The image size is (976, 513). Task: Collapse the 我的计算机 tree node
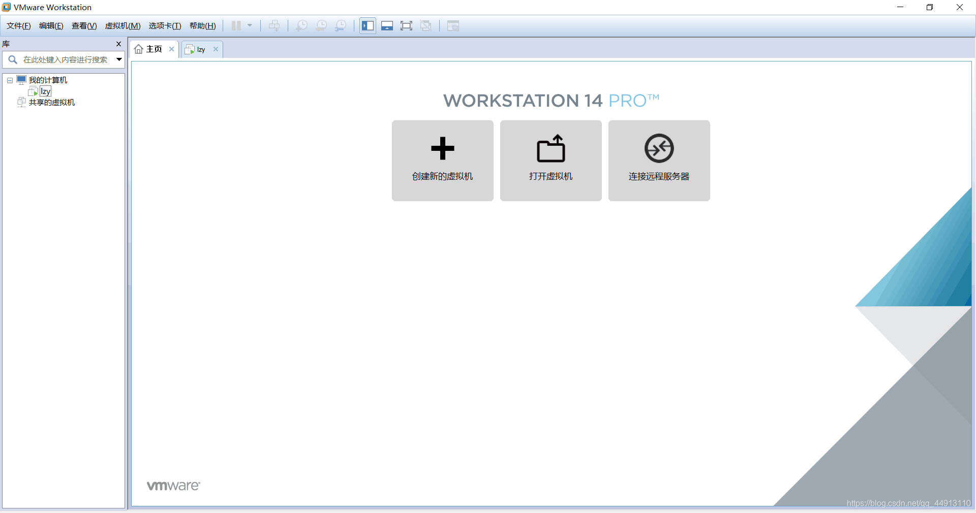[10, 80]
